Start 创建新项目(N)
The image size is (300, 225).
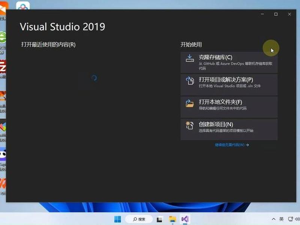tap(229, 129)
